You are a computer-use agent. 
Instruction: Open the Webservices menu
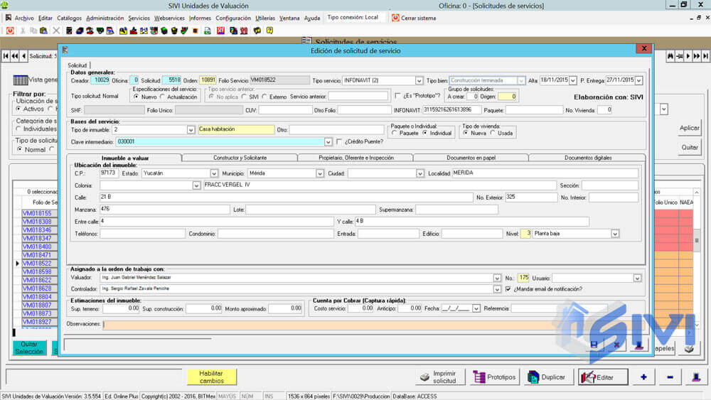tap(170, 18)
